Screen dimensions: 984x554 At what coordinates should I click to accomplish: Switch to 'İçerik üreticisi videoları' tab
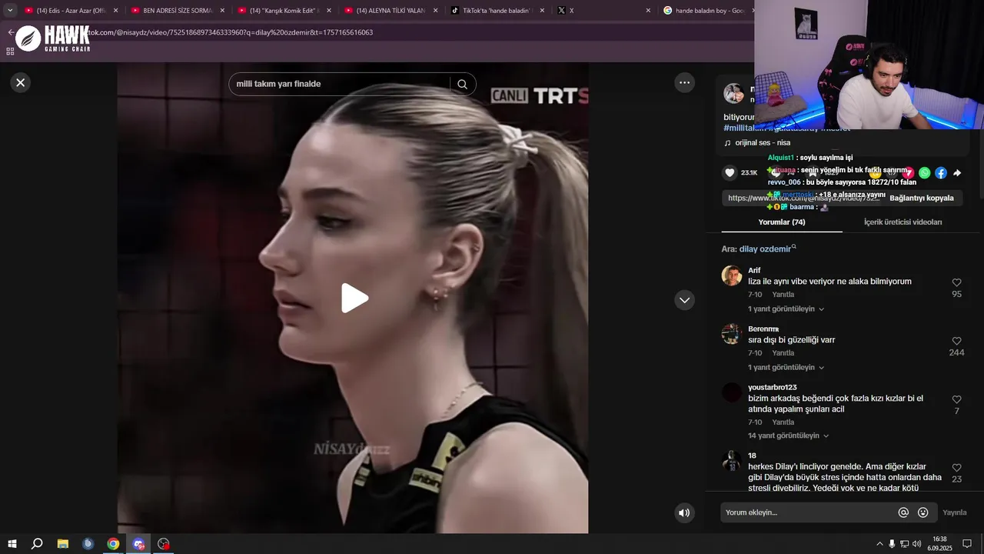903,222
